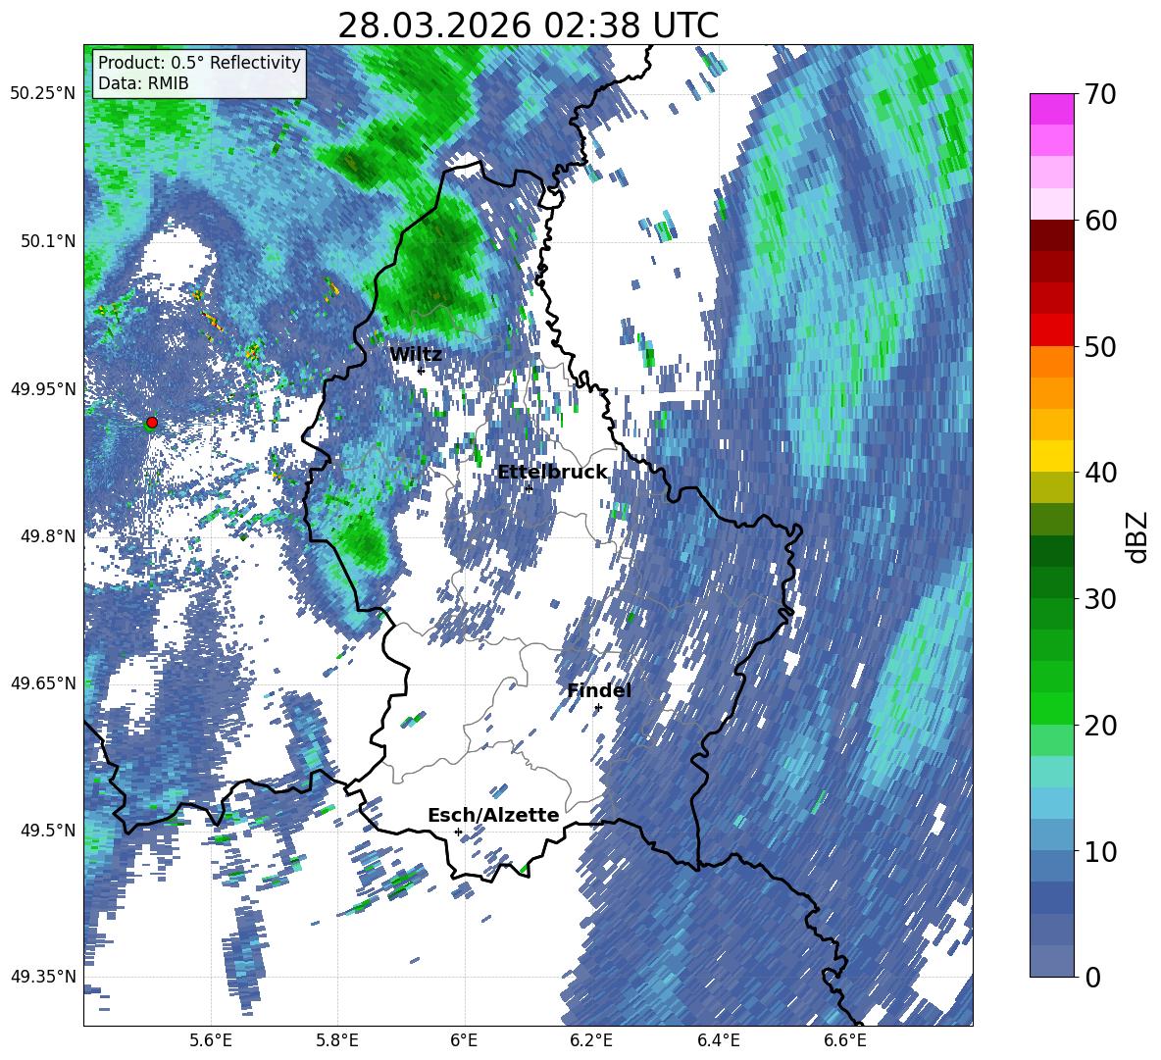1161x1060 pixels.
Task: Click the 6.6°E longitude label
Action: (x=845, y=1040)
